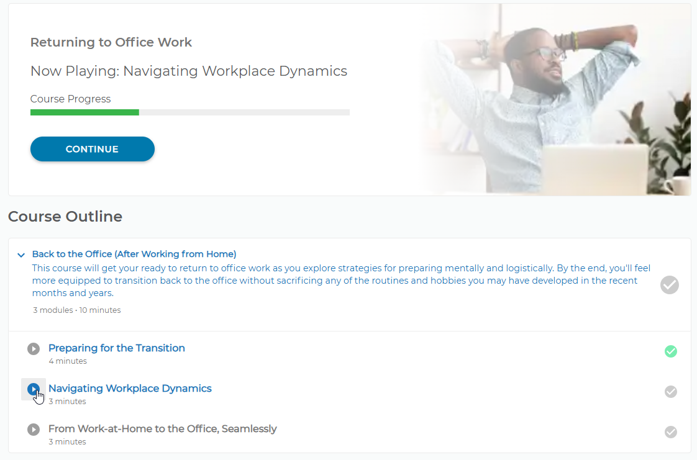Click the 3 modules · 10 minutes label
Image resolution: width=697 pixels, height=460 pixels.
77,310
